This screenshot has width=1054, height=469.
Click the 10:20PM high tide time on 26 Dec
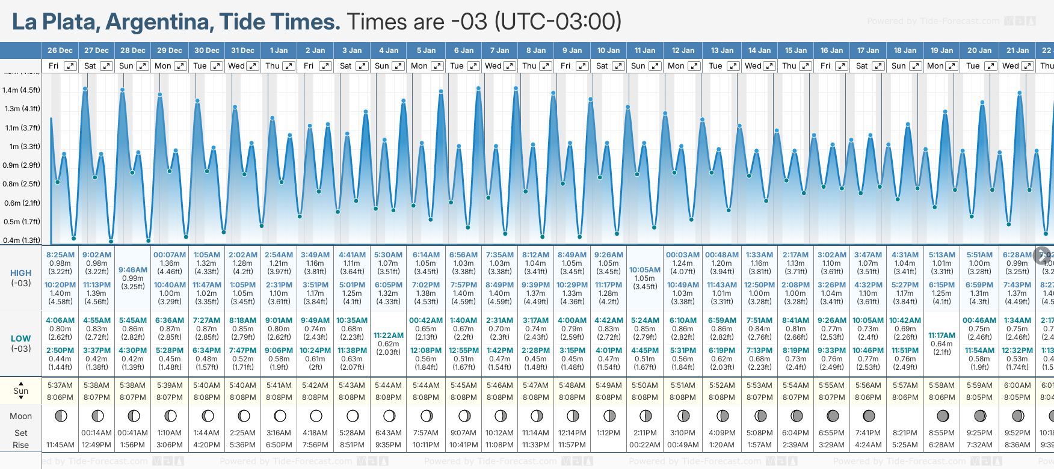[x=60, y=285]
